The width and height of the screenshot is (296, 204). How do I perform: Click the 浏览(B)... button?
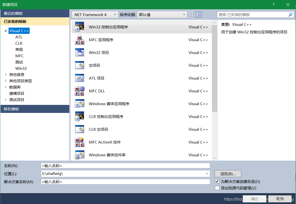[228, 174]
